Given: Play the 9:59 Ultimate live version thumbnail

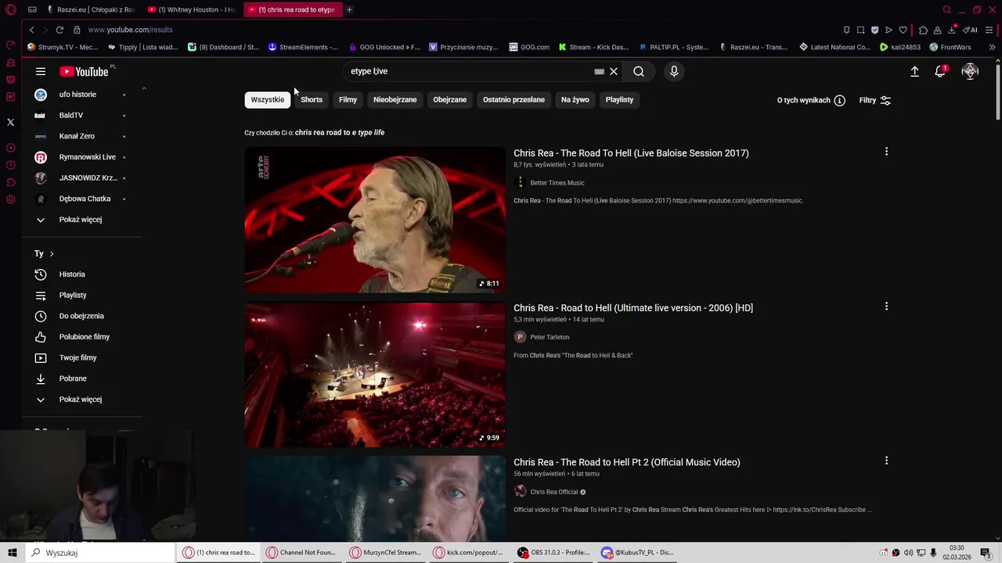Looking at the screenshot, I should [x=375, y=375].
